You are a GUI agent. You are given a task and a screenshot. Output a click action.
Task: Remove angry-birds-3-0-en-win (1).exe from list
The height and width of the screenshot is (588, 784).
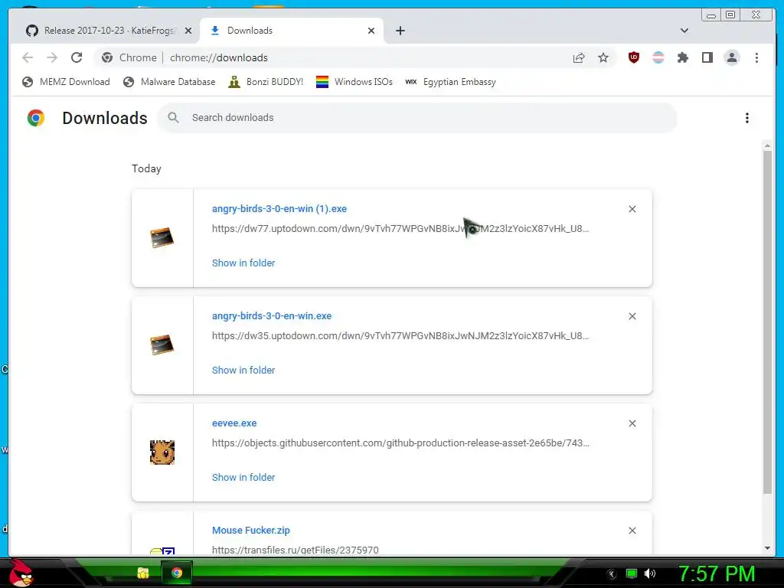(x=632, y=209)
